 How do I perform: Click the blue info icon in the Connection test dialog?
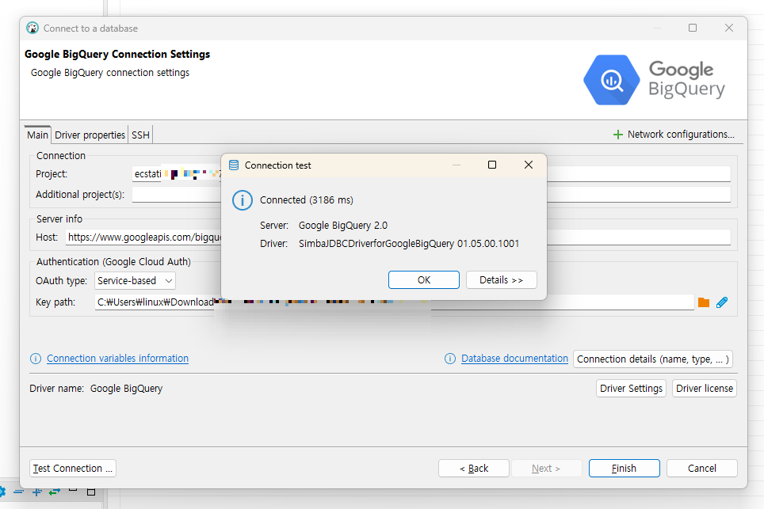(243, 200)
